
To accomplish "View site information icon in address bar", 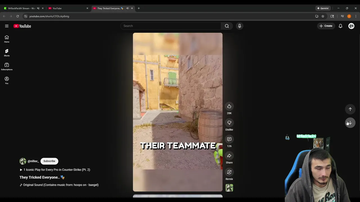I will coord(26,16).
